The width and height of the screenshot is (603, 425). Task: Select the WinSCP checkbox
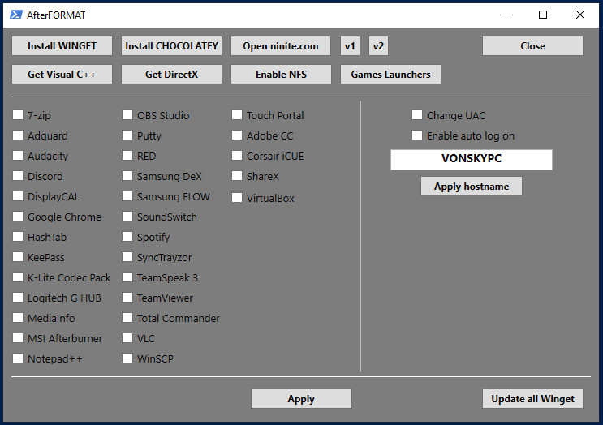tap(127, 358)
